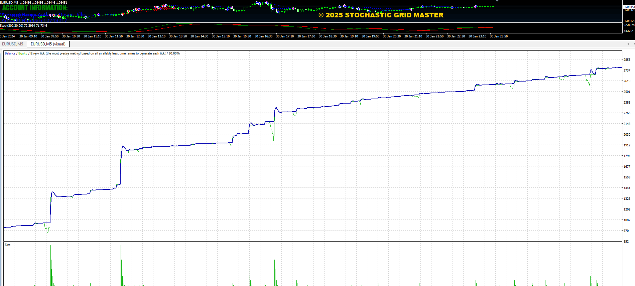Viewport: 635px width, 286px height.
Task: Click the Stoch(200,20,20) indicator label
Action: point(24,26)
